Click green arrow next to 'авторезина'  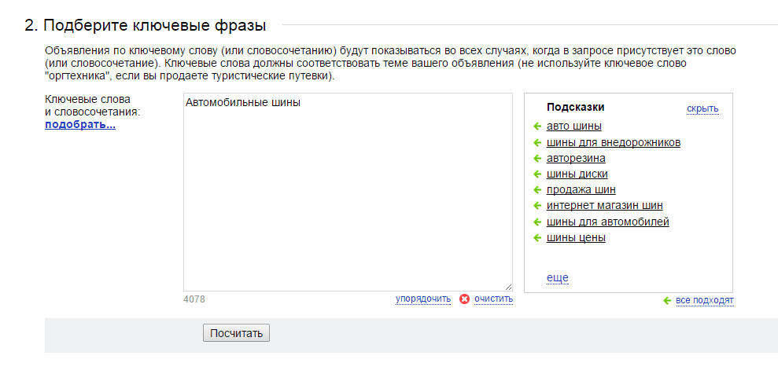[536, 159]
